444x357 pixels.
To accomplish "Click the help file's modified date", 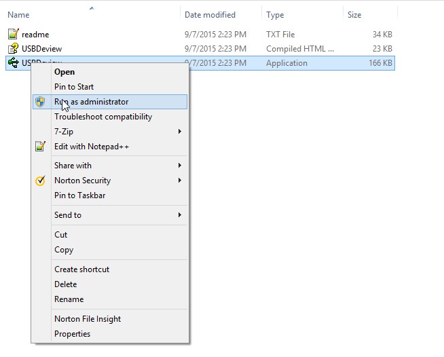I will point(215,49).
